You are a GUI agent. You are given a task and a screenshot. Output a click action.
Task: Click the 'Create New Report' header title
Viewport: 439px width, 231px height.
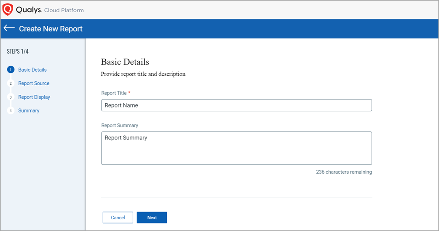pos(51,29)
